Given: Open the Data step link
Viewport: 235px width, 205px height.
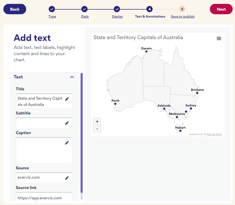Looking at the screenshot, I should pyautogui.click(x=85, y=17).
